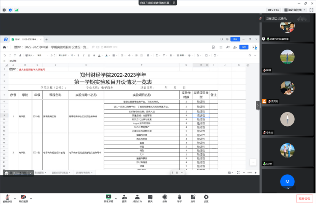Viewport: 316px width, 204px height.
Task: Open menu on viewing-screen banner
Action: (174, 3)
